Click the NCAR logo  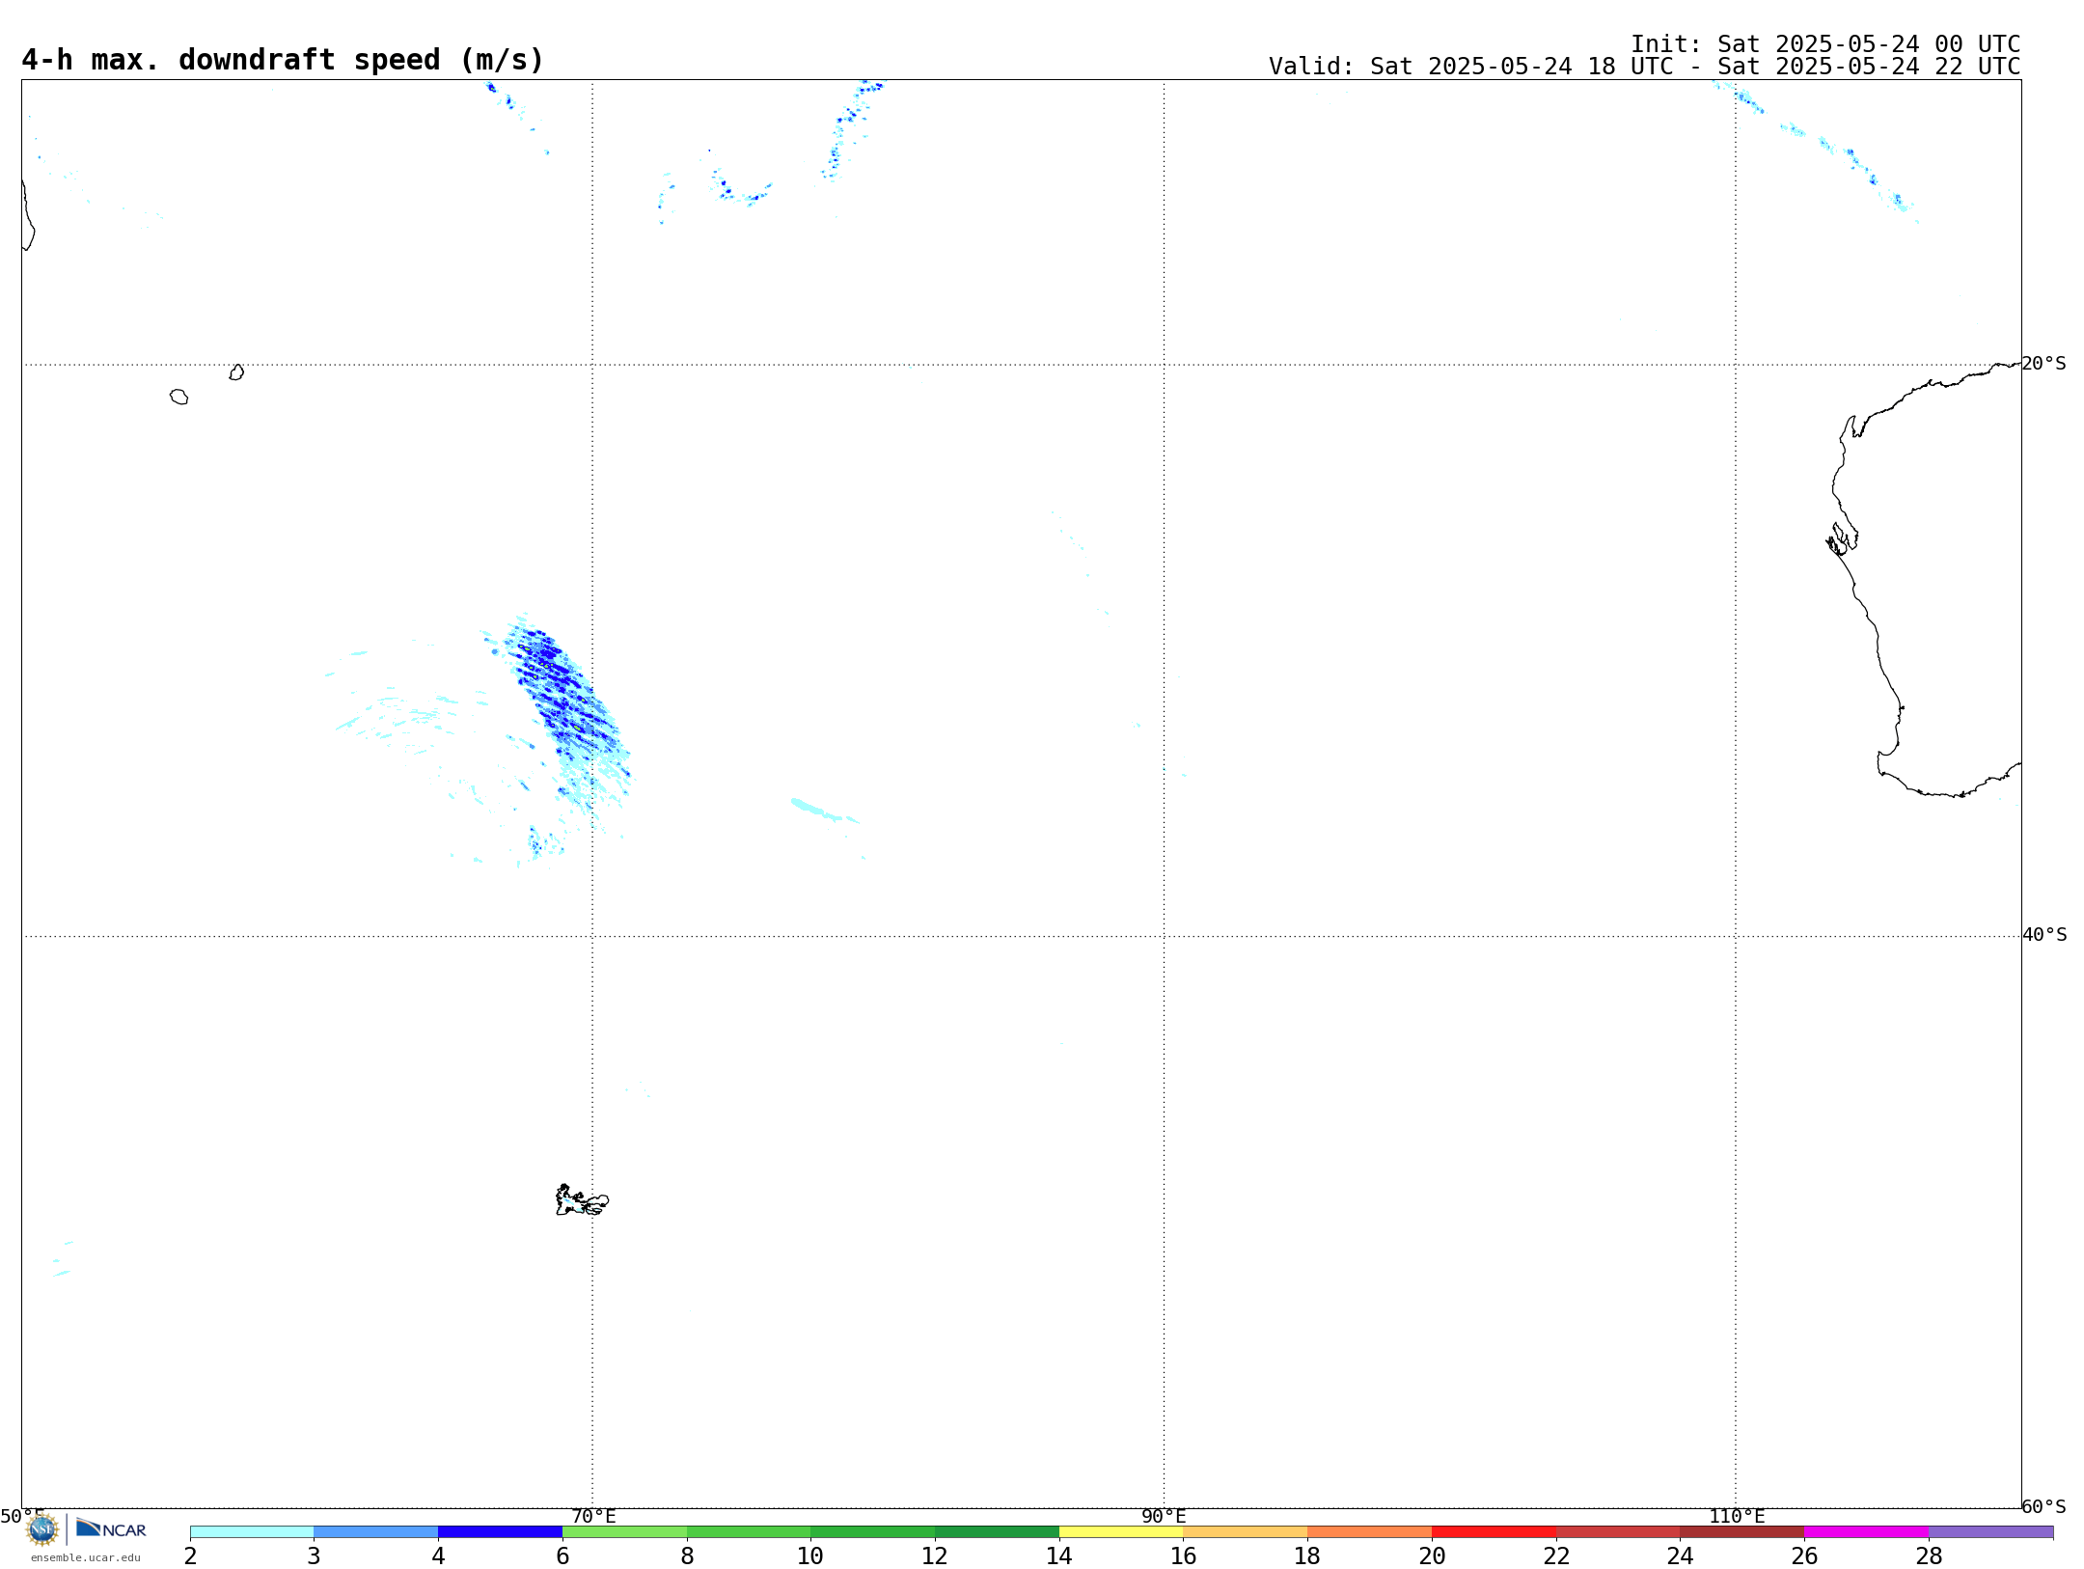tap(111, 1528)
